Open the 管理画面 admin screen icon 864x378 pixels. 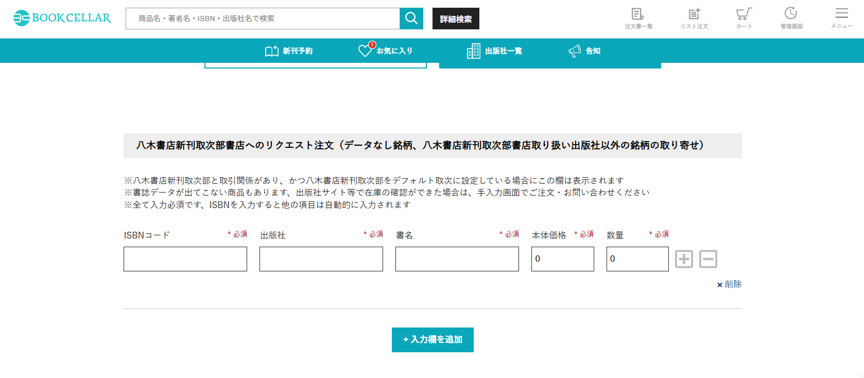(x=791, y=19)
